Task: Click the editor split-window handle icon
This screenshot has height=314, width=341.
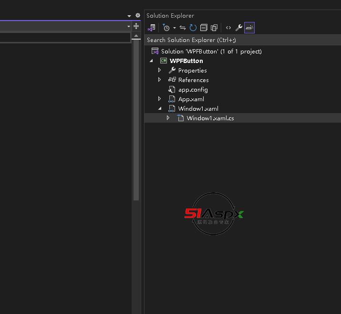Action: 136,26
